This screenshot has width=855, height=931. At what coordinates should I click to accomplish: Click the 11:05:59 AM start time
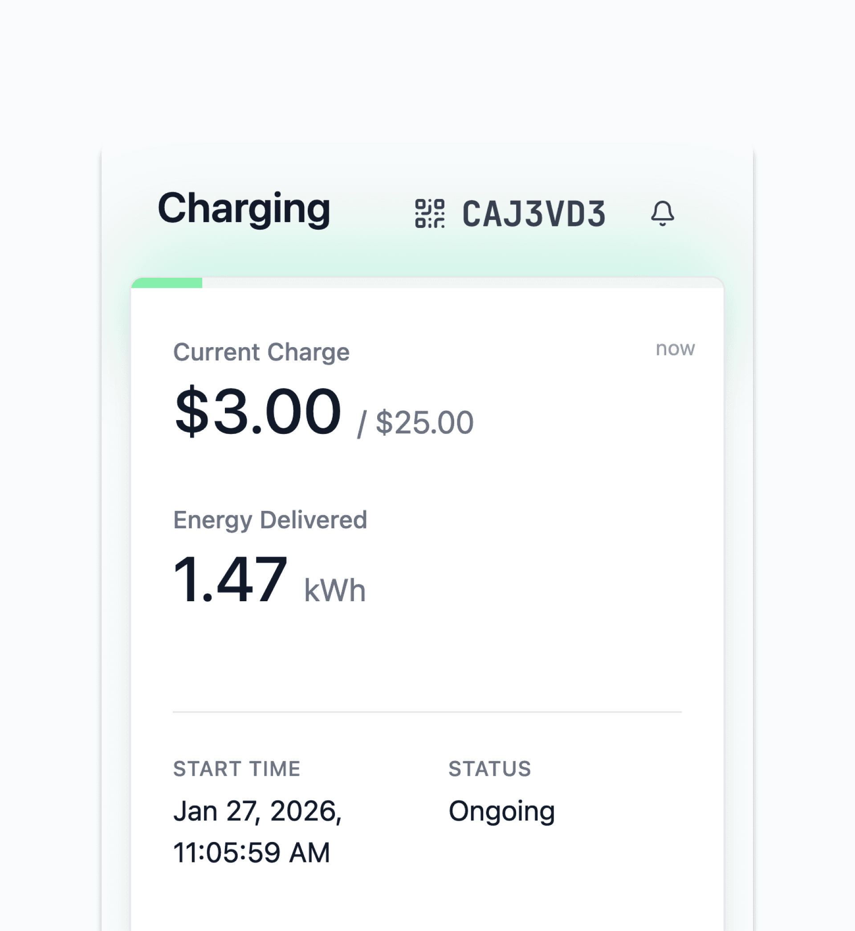click(251, 852)
